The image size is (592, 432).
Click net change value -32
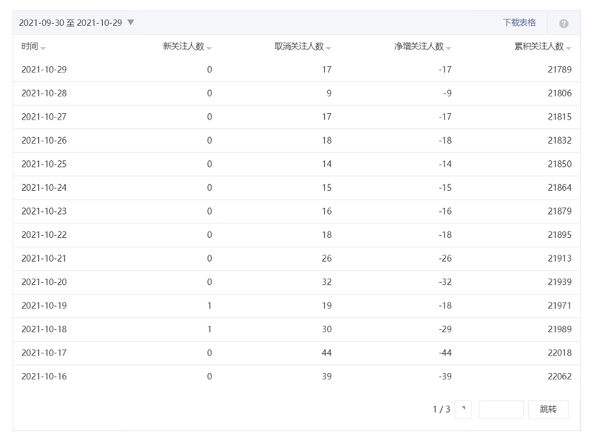445,282
